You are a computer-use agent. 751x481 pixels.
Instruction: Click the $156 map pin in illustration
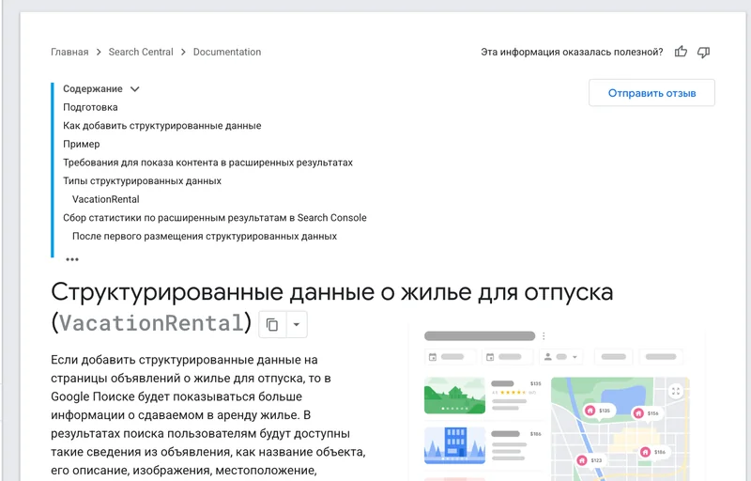(646, 413)
